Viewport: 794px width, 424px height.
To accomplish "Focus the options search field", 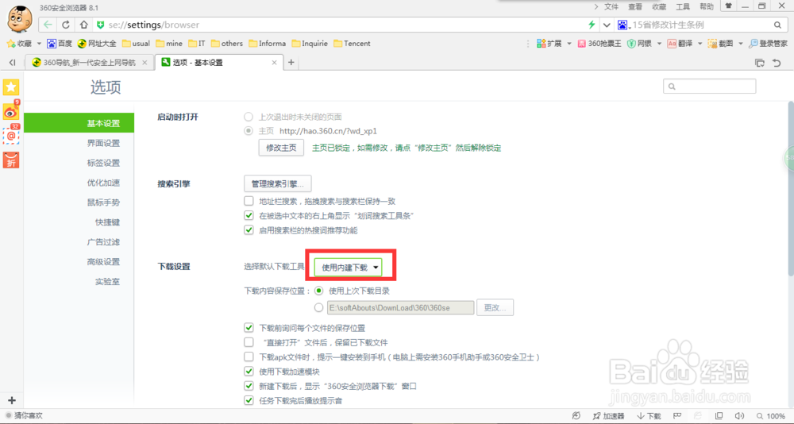I will click(709, 86).
